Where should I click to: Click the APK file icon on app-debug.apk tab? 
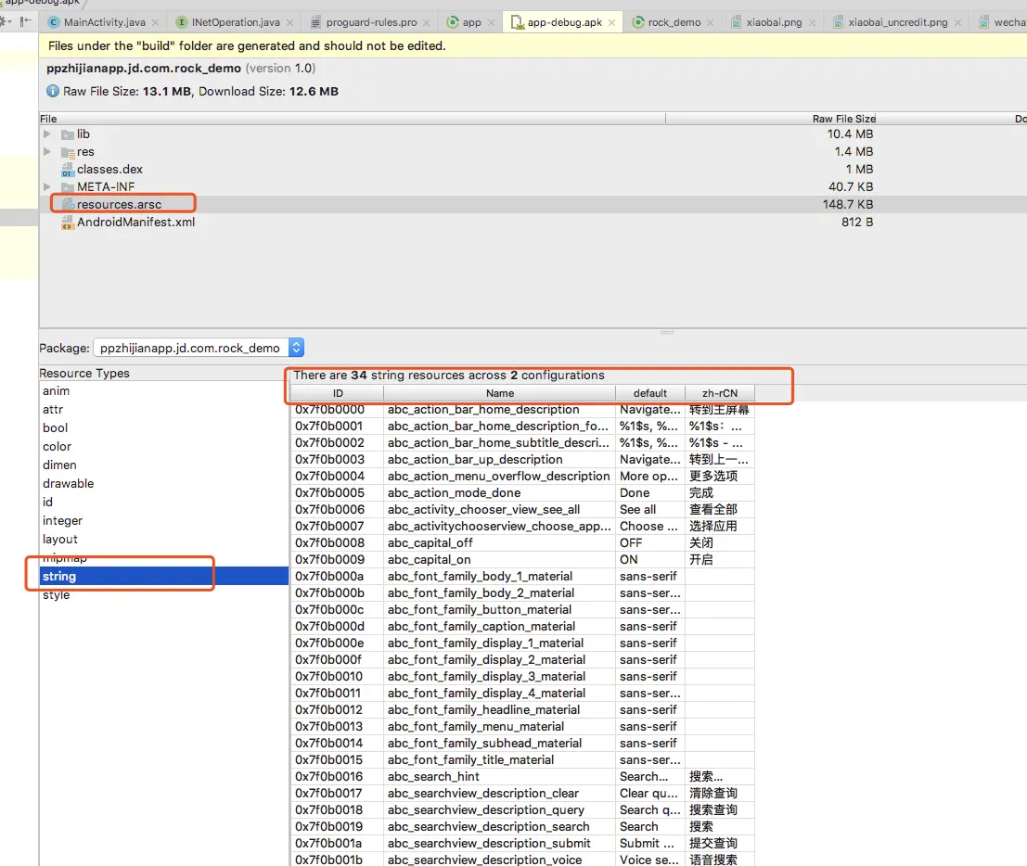coord(517,23)
